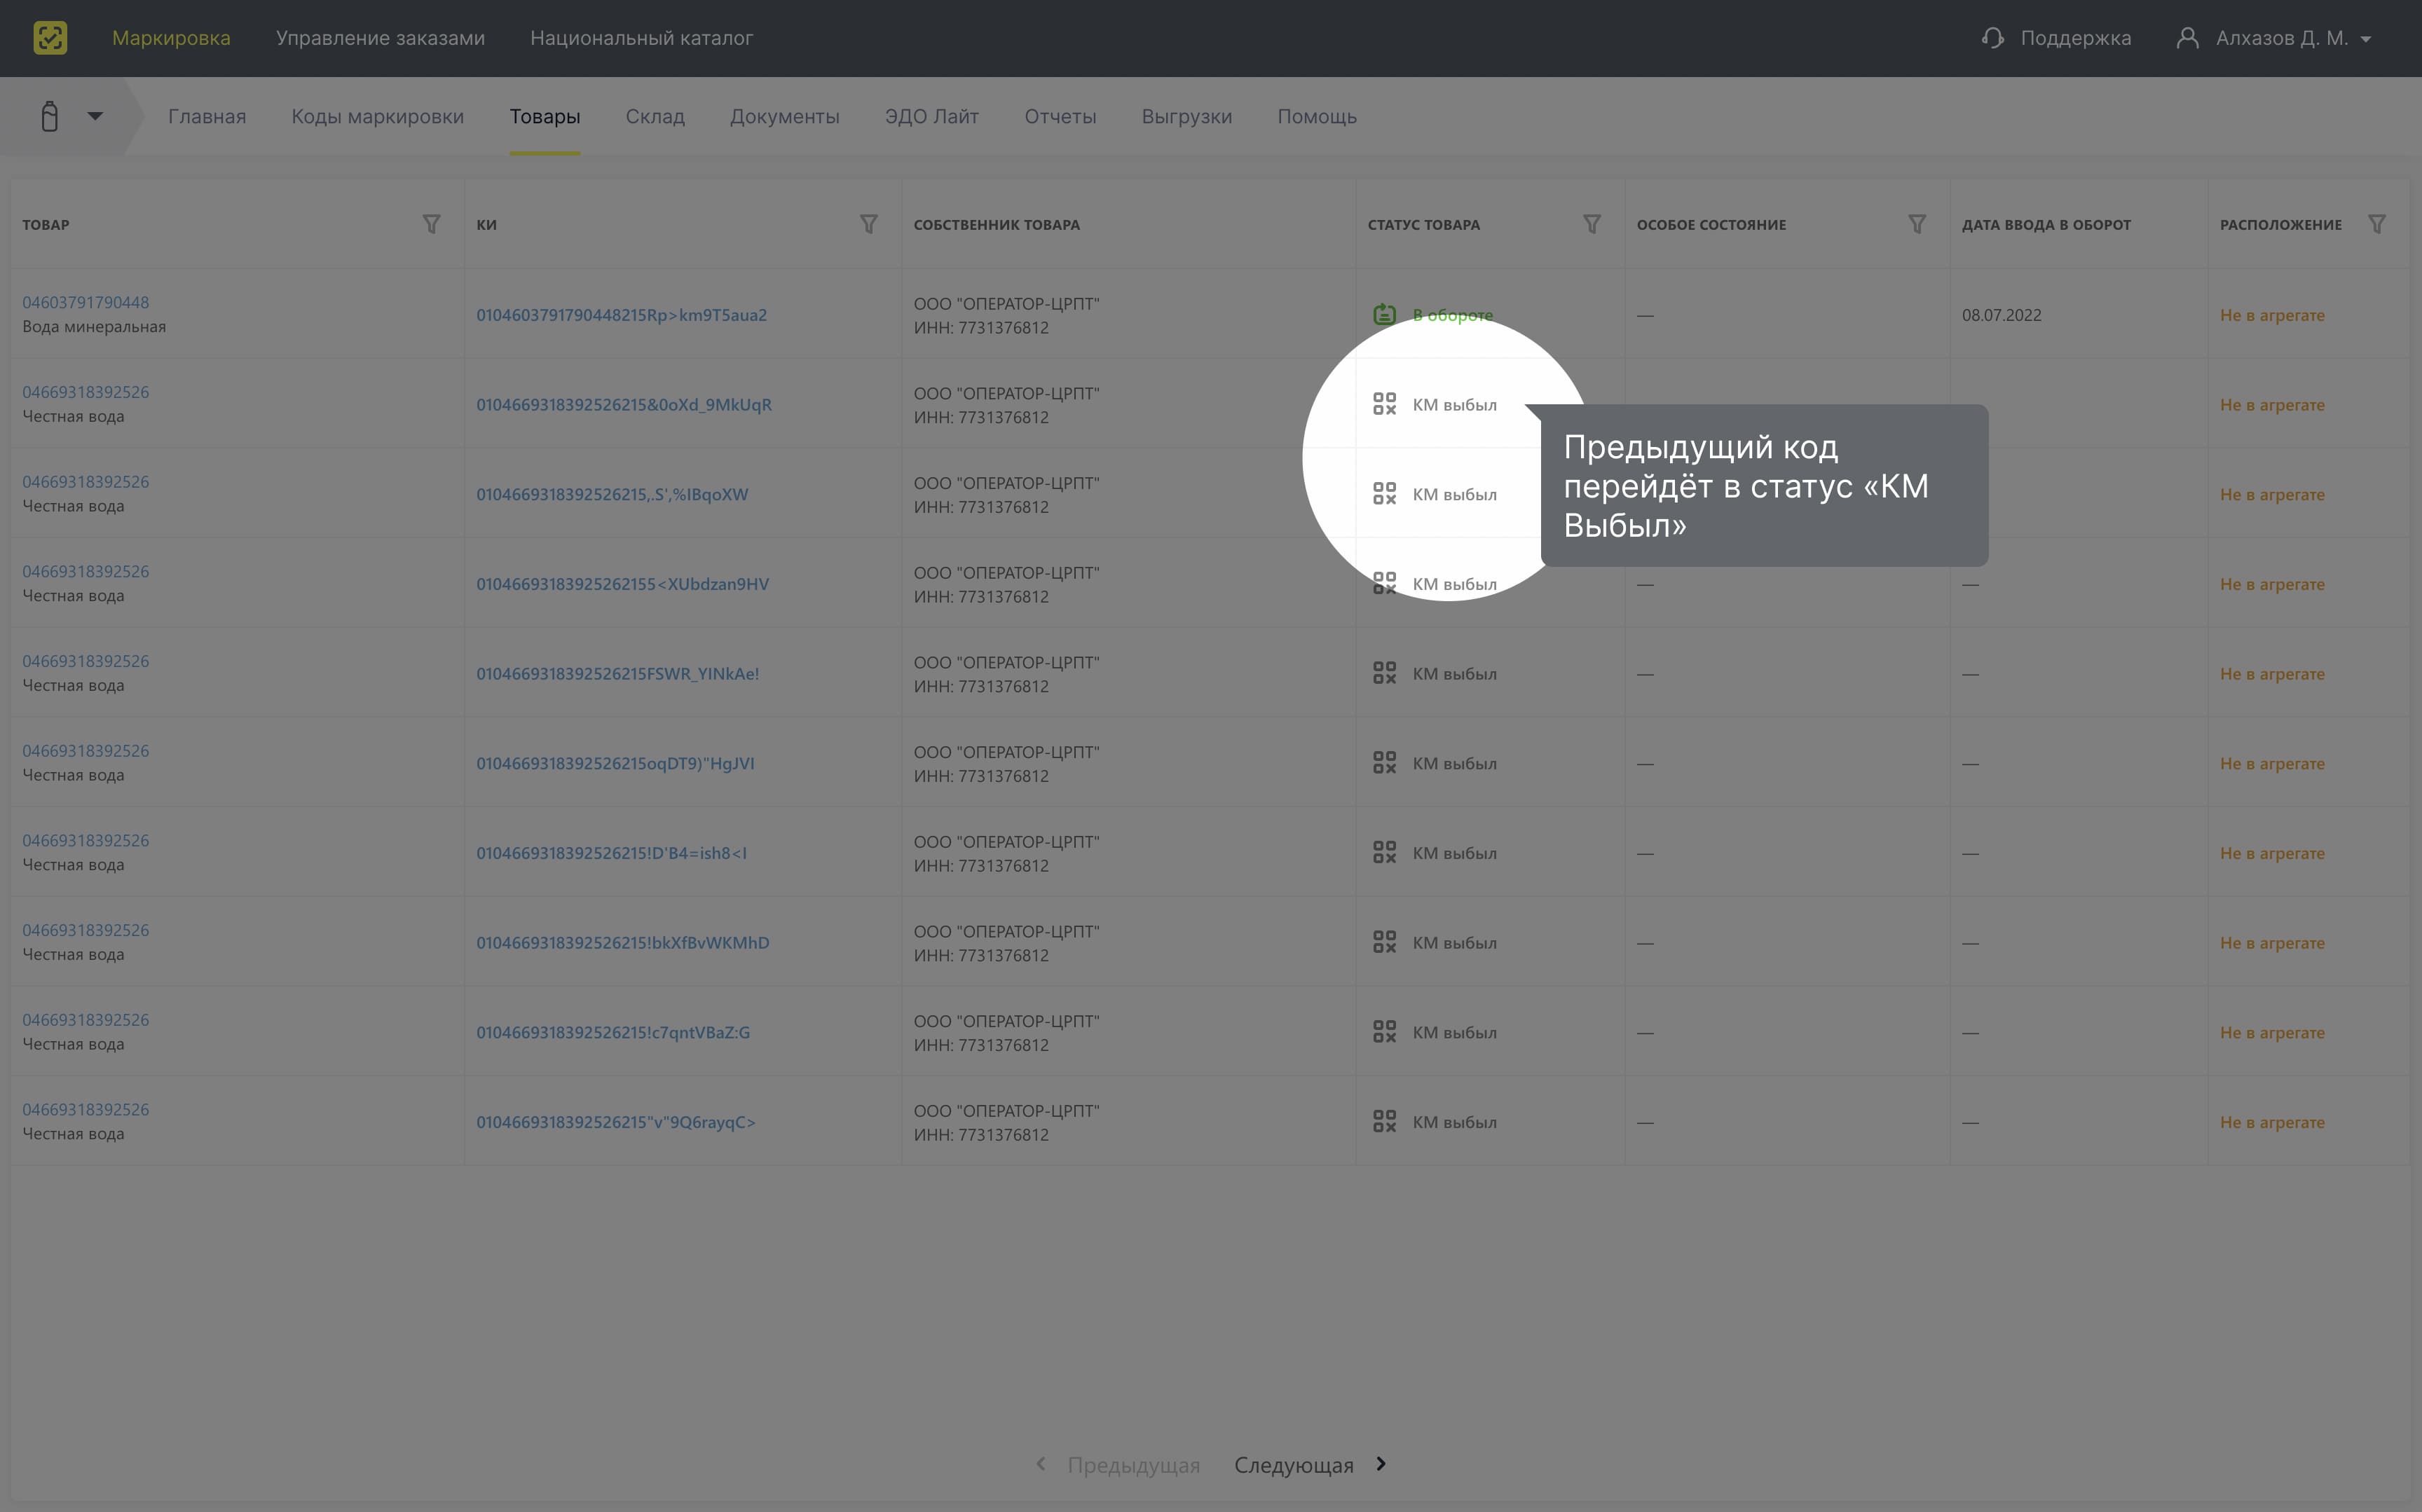Click Предыдущая pagination button
Image resolution: width=2422 pixels, height=1512 pixels.
tap(1133, 1465)
